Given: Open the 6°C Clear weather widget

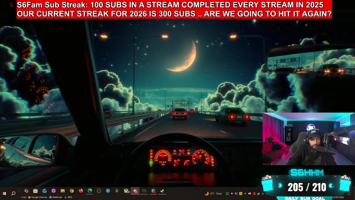Looking at the screenshot, I should [x=213, y=194].
